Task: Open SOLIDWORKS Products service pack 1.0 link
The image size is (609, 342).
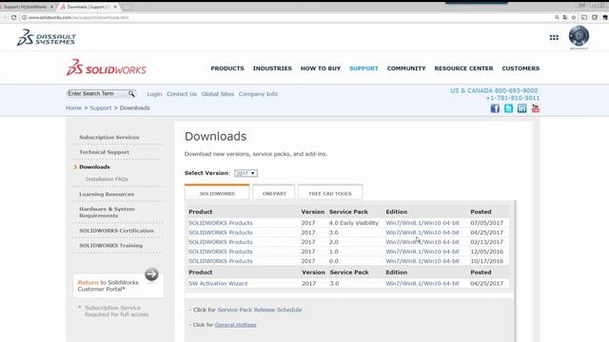Action: click(221, 252)
